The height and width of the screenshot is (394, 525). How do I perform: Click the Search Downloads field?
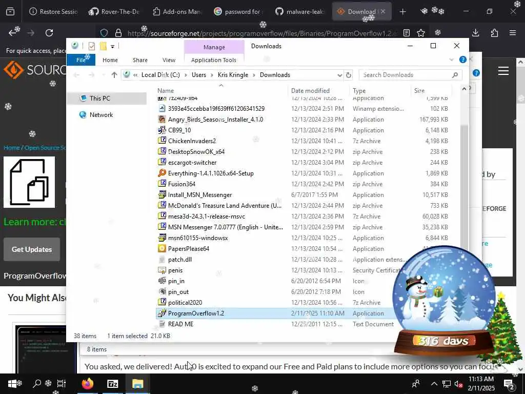click(411, 75)
